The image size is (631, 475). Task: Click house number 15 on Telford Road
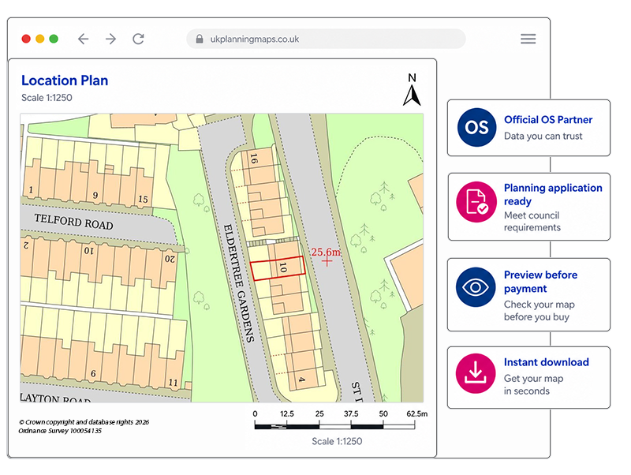tap(143, 199)
